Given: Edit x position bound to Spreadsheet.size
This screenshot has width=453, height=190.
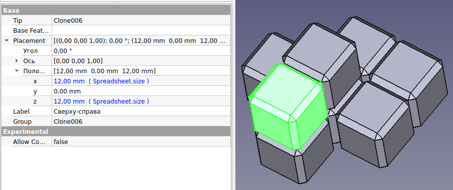Looking at the screenshot, I should coord(141,81).
